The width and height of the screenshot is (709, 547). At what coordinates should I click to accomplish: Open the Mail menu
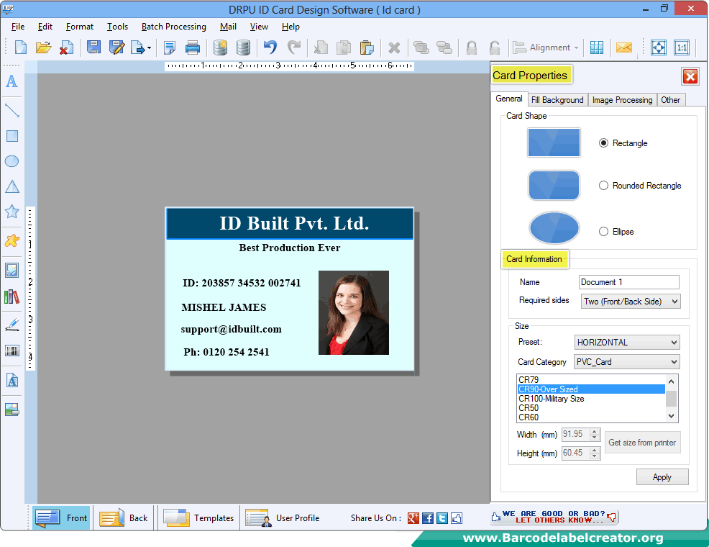[229, 27]
